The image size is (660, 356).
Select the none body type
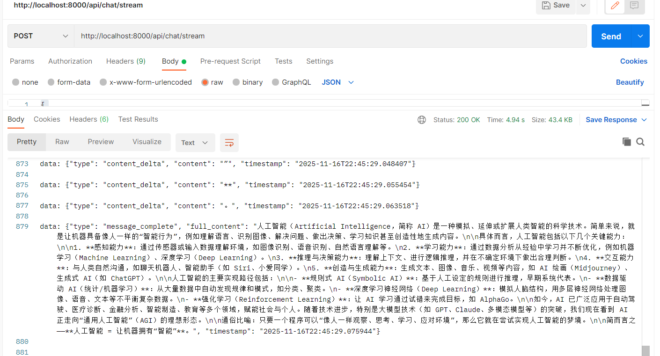(16, 82)
